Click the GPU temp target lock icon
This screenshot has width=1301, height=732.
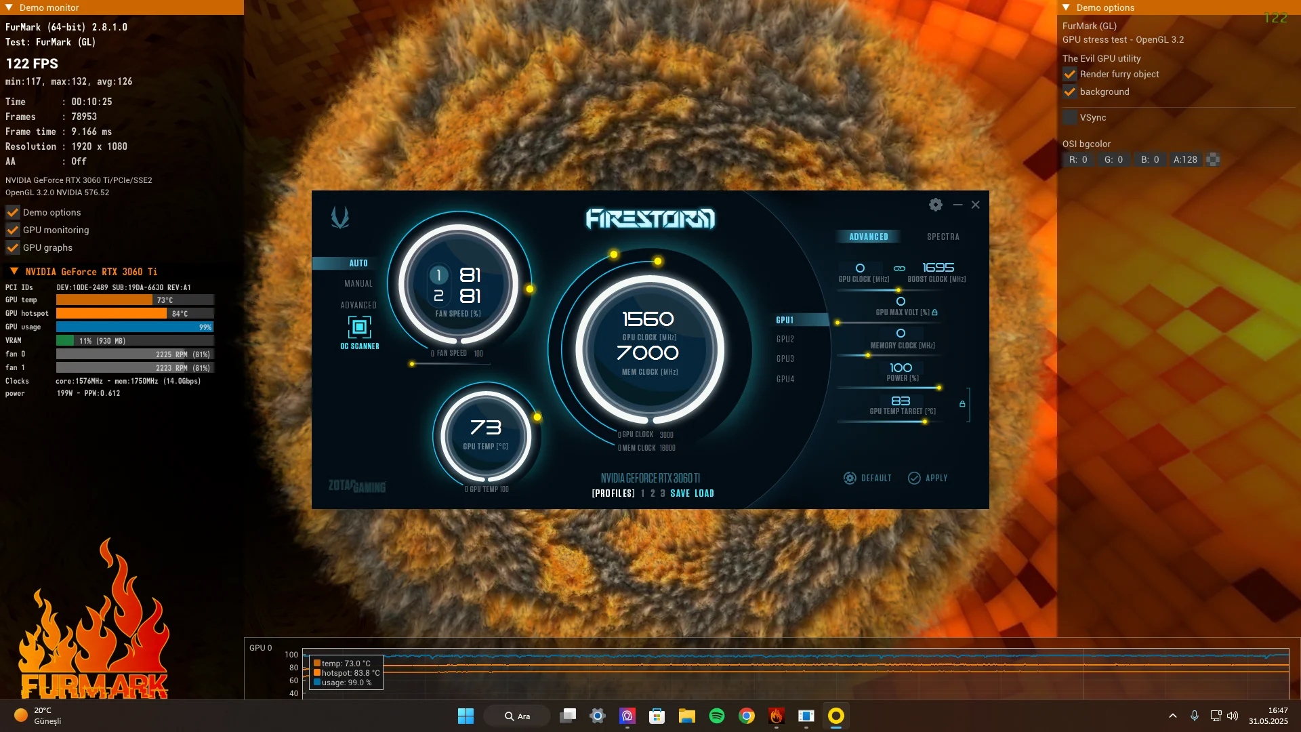[962, 404]
